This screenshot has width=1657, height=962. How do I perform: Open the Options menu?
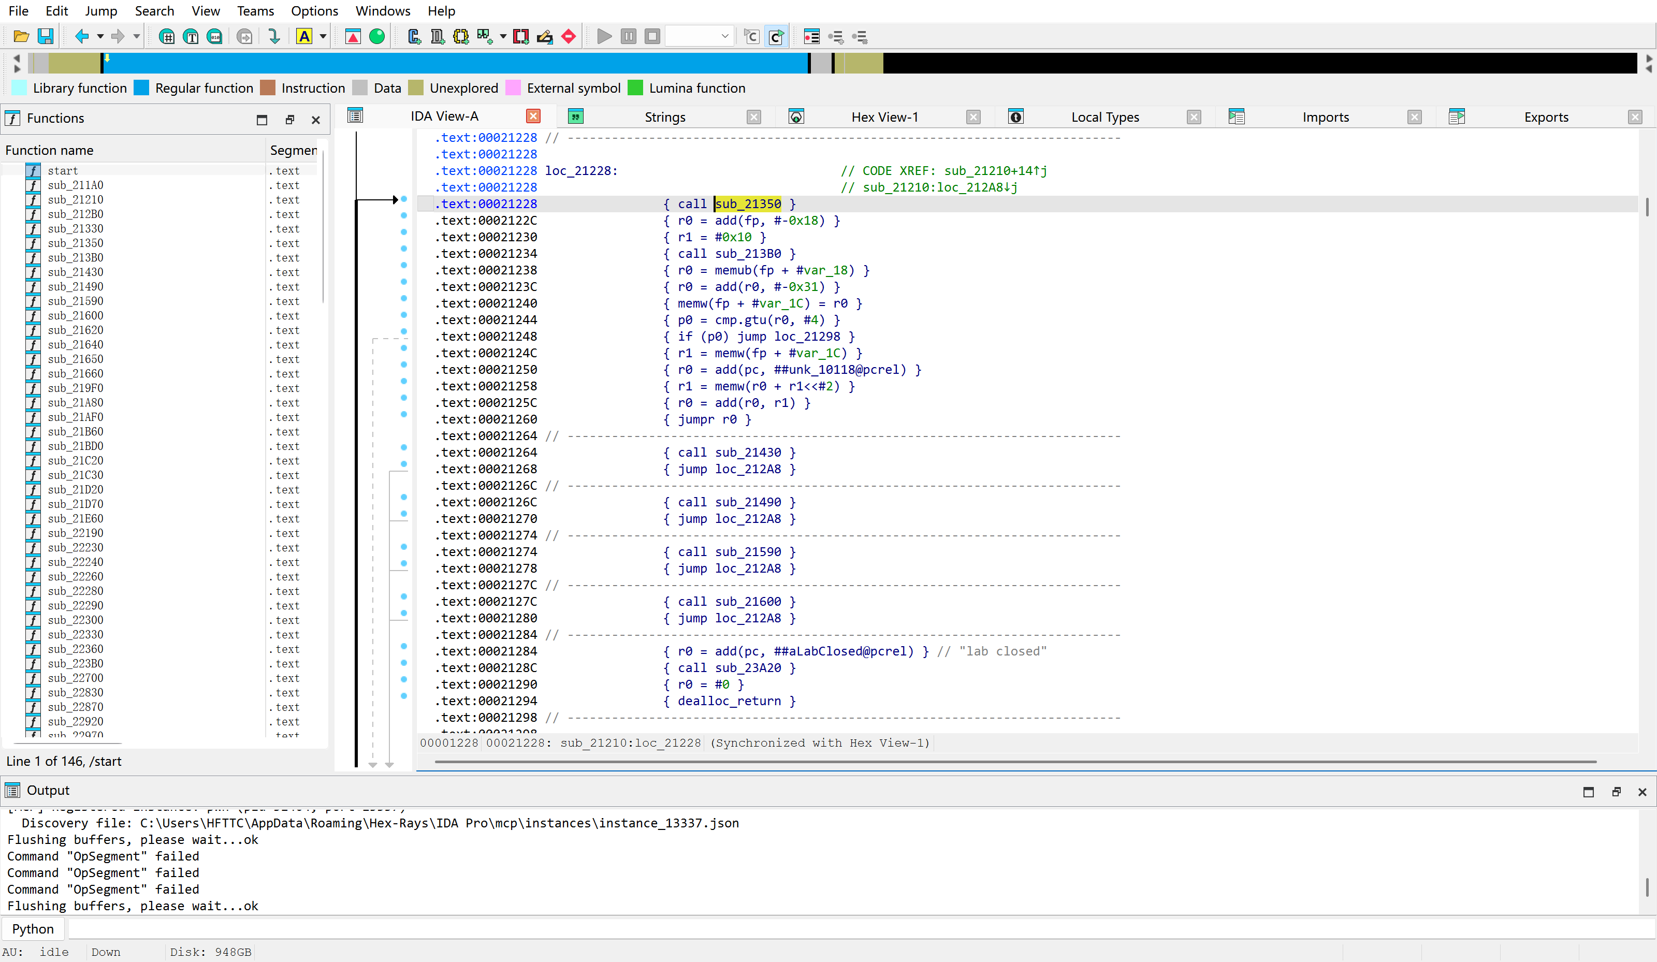(x=314, y=11)
